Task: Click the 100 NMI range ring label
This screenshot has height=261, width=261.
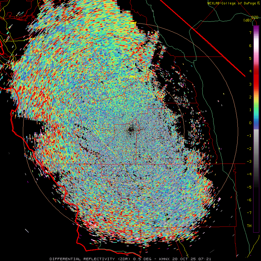Action: pos(130,23)
